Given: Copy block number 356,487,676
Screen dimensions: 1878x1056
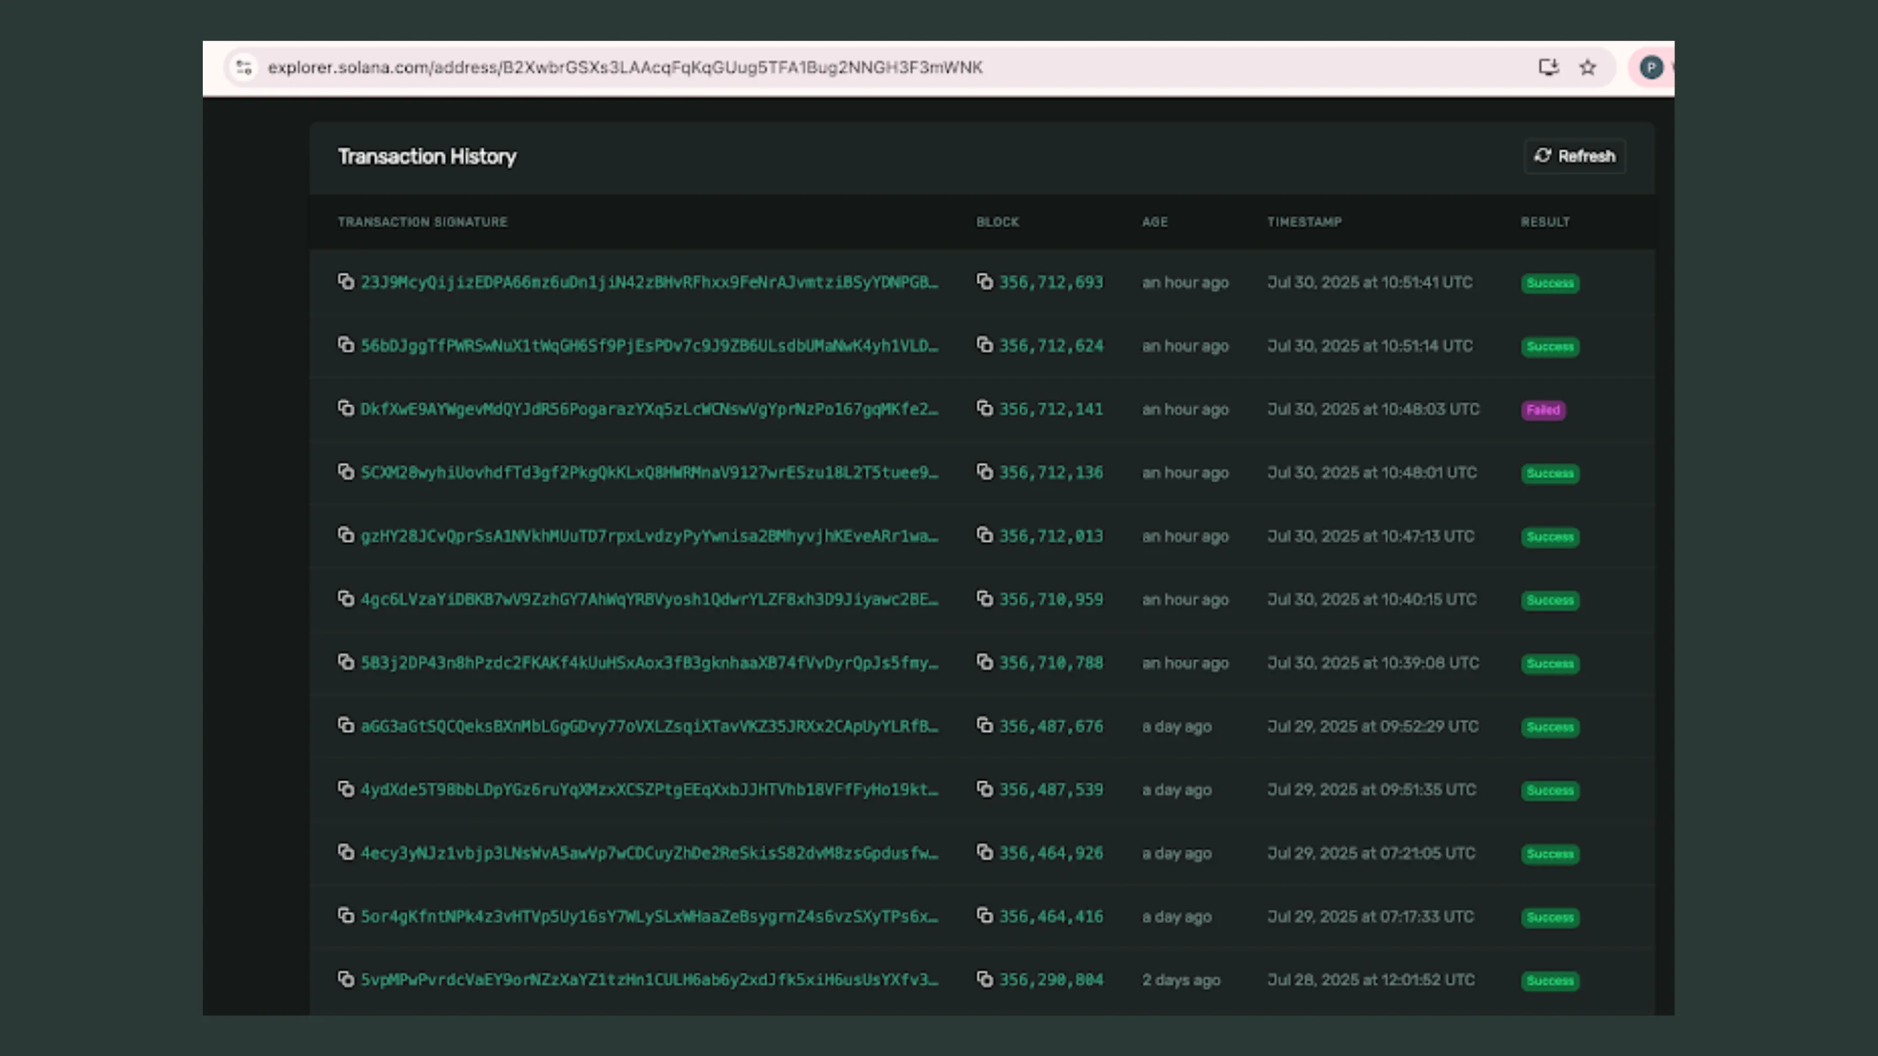Looking at the screenshot, I should point(985,725).
